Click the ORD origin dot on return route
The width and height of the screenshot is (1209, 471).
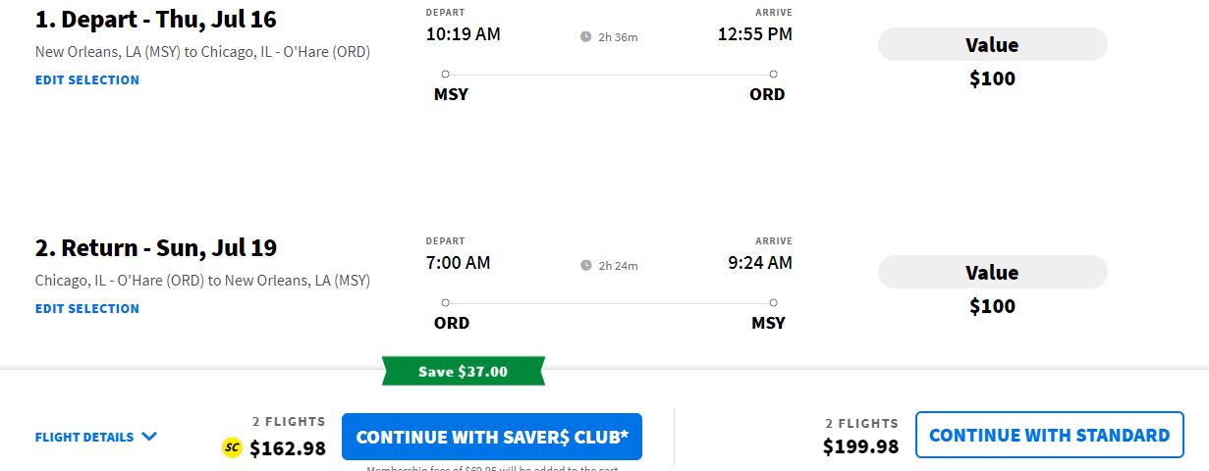(x=446, y=302)
